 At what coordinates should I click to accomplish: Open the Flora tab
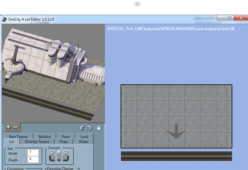point(66,136)
